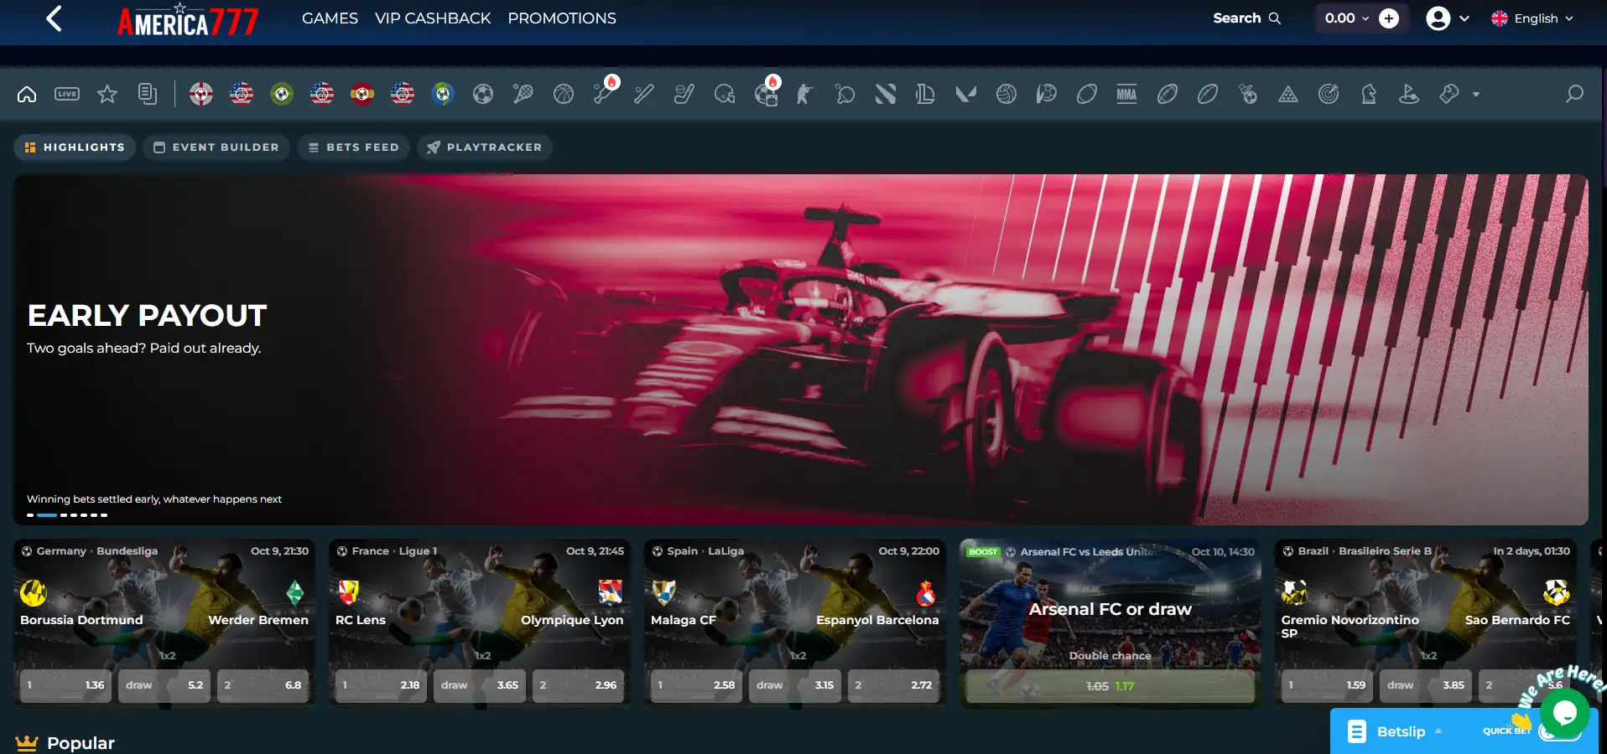Go to the sportsbook home icon
Viewport: 1607px width, 754px height.
click(27, 94)
